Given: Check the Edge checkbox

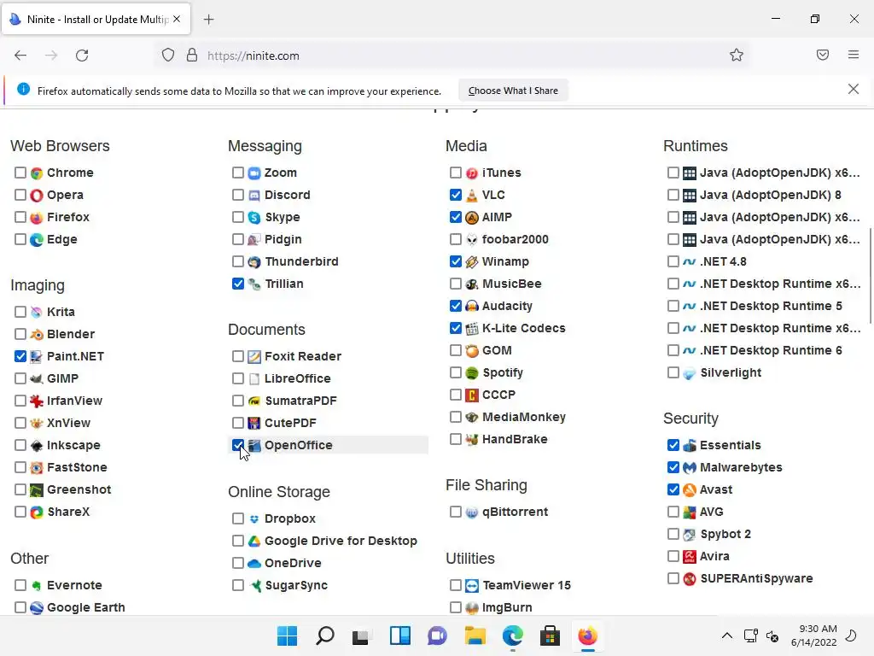Looking at the screenshot, I should (x=20, y=239).
